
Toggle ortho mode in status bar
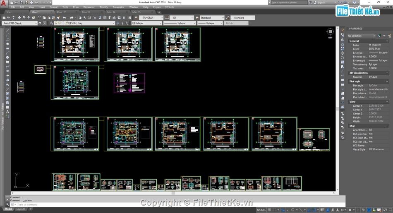click(288, 210)
